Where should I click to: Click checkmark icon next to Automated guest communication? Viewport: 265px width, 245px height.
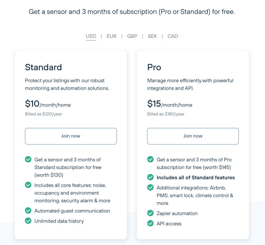point(28,211)
